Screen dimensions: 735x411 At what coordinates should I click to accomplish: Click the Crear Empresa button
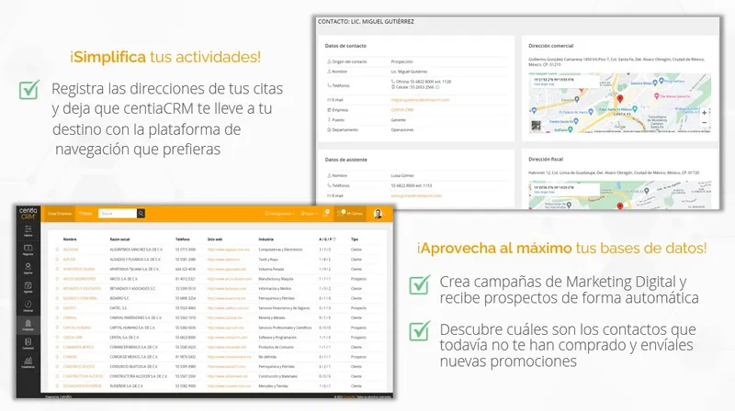tap(60, 214)
